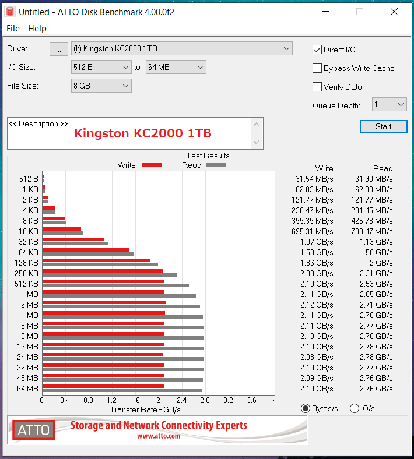Click the browse drive '...' button
This screenshot has width=414, height=459.
point(58,48)
